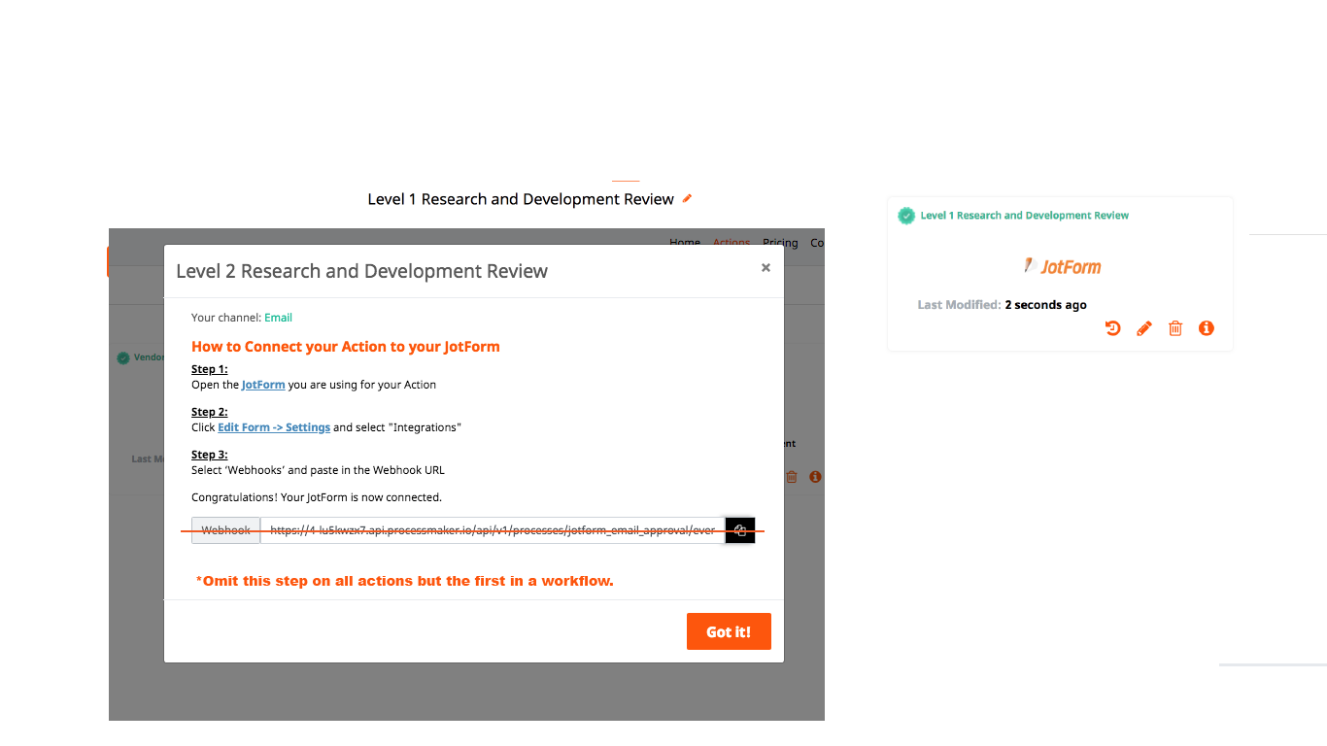Click the copy icon next to the Webhook URL
The height and width of the screenshot is (746, 1327).
[x=739, y=529]
